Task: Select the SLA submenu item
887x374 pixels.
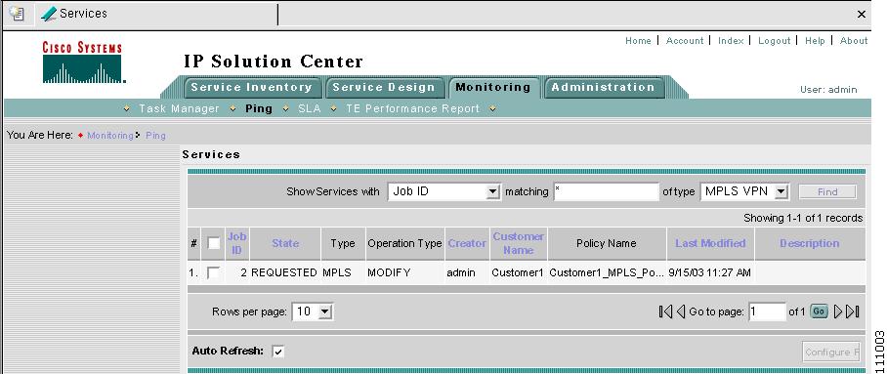Action: click(x=309, y=108)
